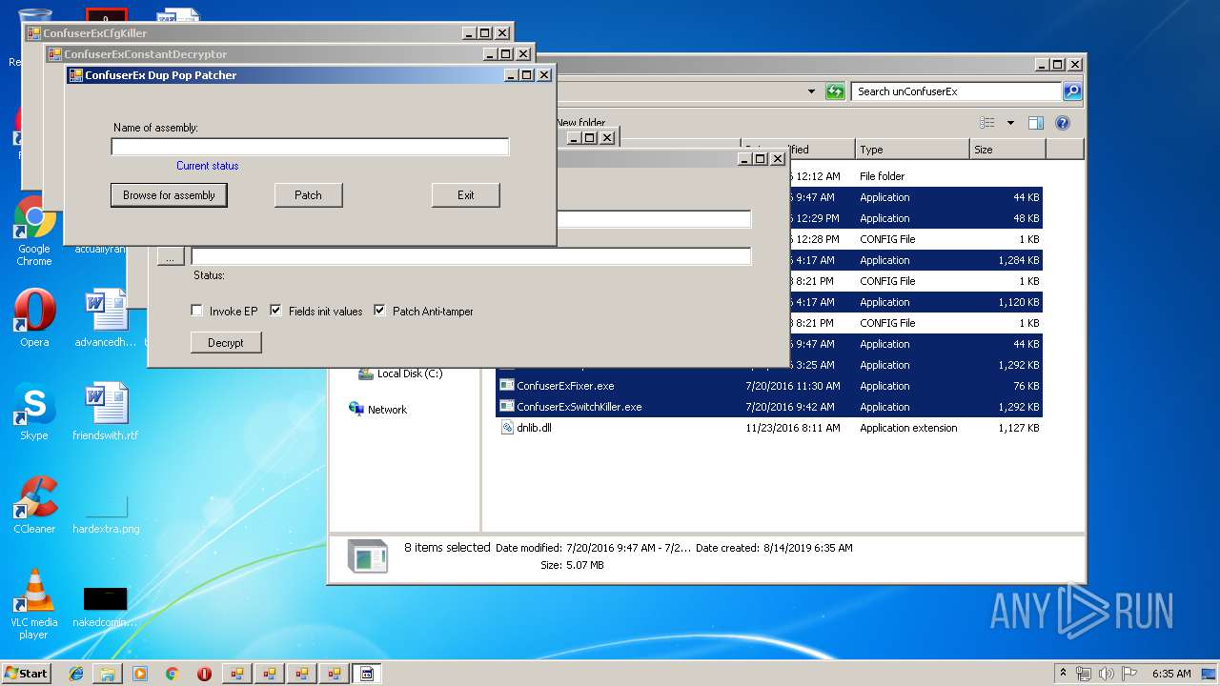Click ConfuserExSwitchKiller.exe file icon
The image size is (1220, 686).
pos(507,407)
